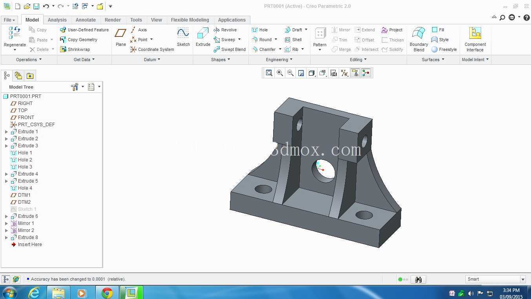The height and width of the screenshot is (299, 531).
Task: Save the model with the floppy icon
Action: (36, 6)
